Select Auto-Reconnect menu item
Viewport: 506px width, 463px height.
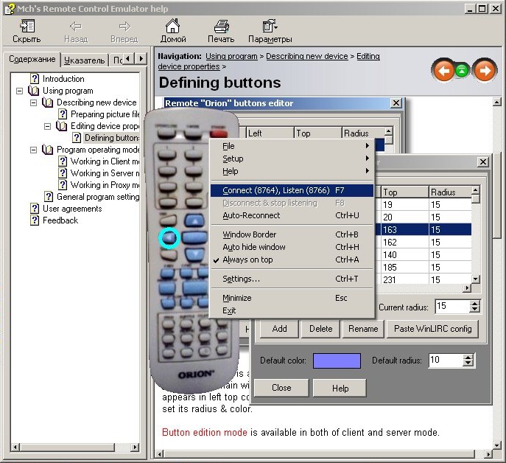coord(292,215)
